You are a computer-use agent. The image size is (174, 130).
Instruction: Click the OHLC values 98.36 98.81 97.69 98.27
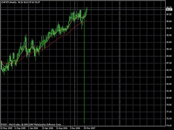29,2
